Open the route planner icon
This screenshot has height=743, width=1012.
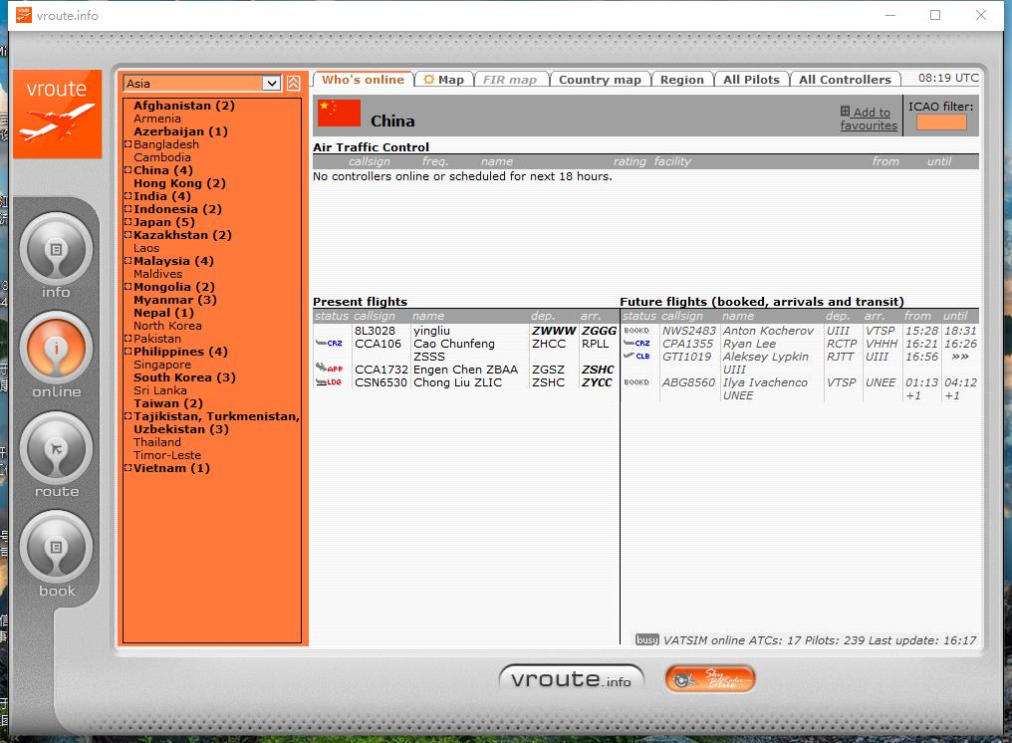(x=56, y=448)
